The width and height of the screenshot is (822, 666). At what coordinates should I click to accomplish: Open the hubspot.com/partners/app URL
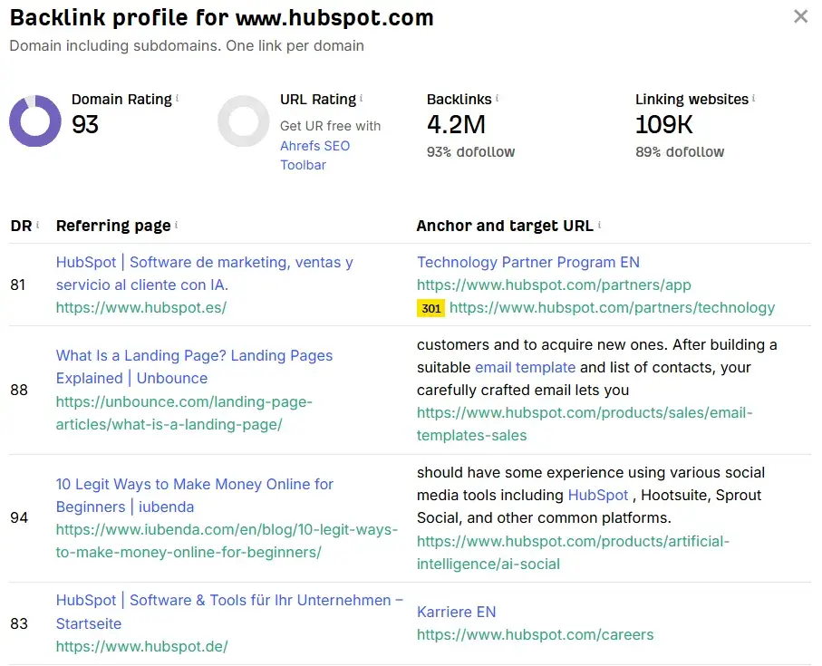point(554,285)
